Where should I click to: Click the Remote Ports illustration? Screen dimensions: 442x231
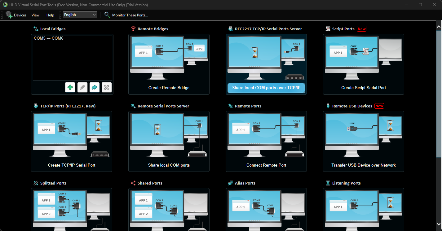[266, 136]
